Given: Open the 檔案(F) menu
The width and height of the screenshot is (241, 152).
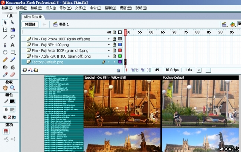Looking at the screenshot, I should coord(7,8).
